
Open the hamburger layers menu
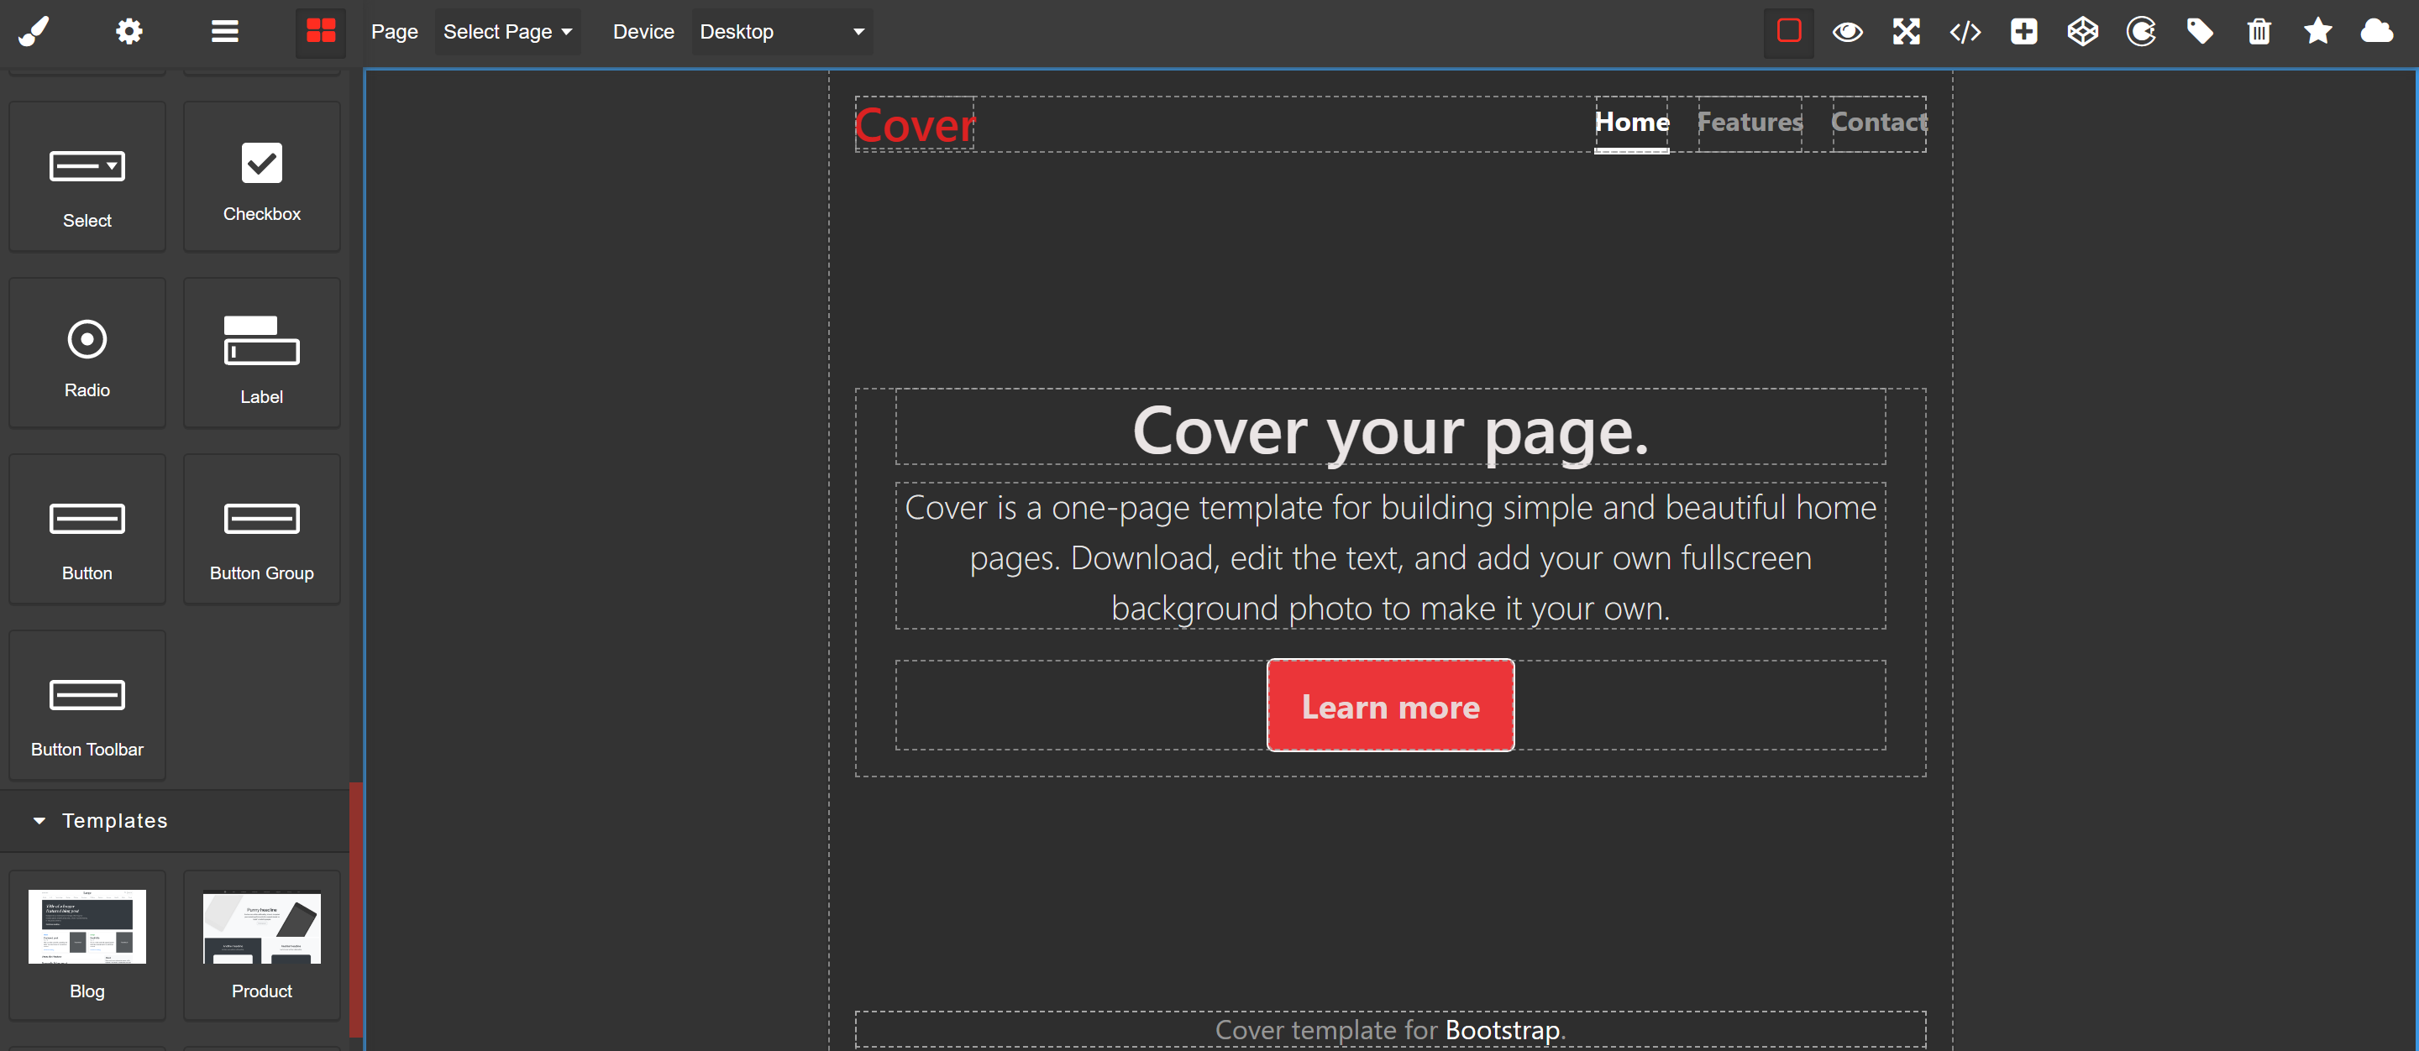(x=224, y=32)
